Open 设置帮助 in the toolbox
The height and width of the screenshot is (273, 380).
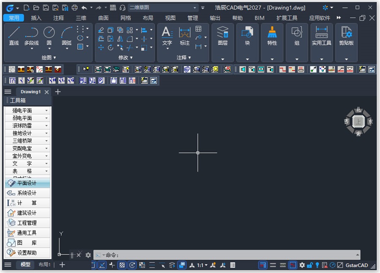pos(27,253)
